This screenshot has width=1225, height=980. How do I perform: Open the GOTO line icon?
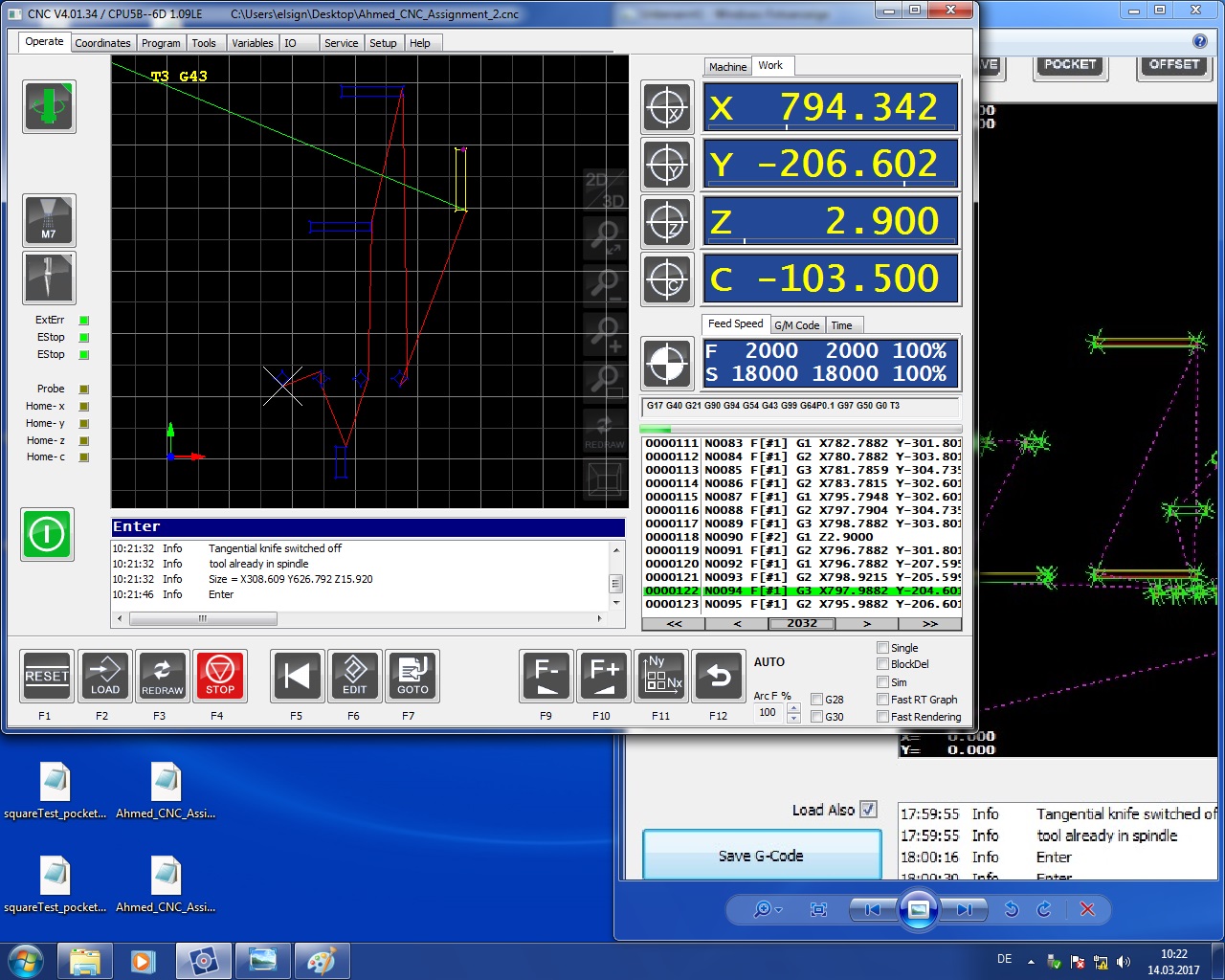coord(412,676)
